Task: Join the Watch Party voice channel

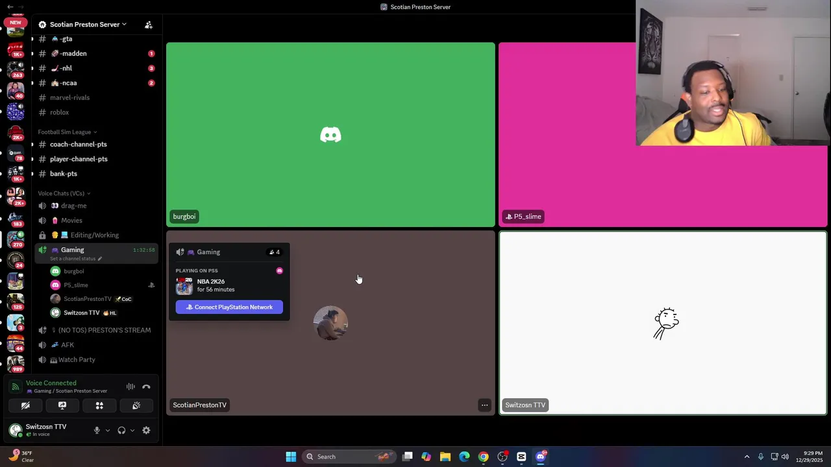Action: click(96, 359)
